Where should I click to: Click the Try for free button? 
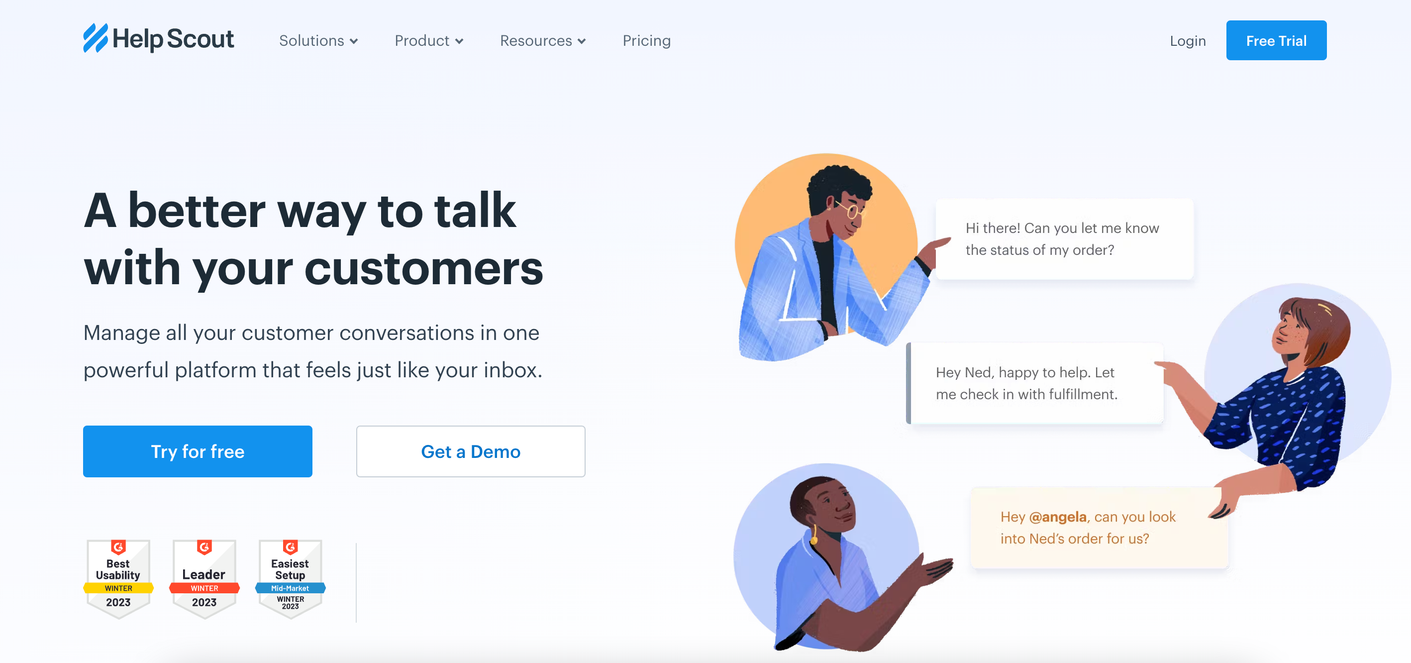pos(198,451)
